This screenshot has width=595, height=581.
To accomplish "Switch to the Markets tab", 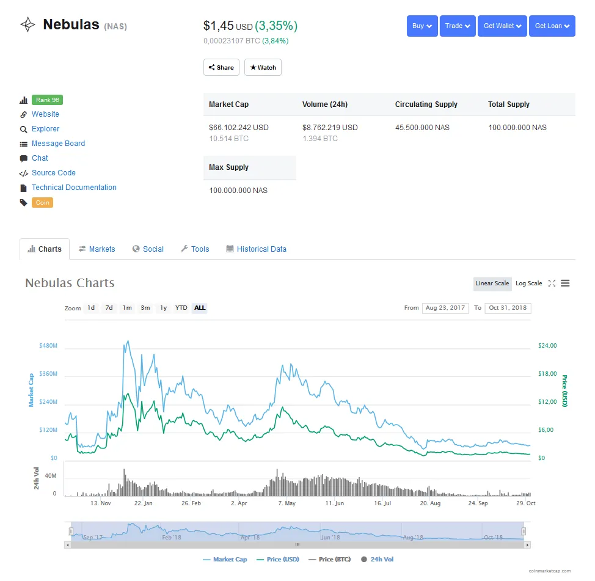I will [x=97, y=249].
